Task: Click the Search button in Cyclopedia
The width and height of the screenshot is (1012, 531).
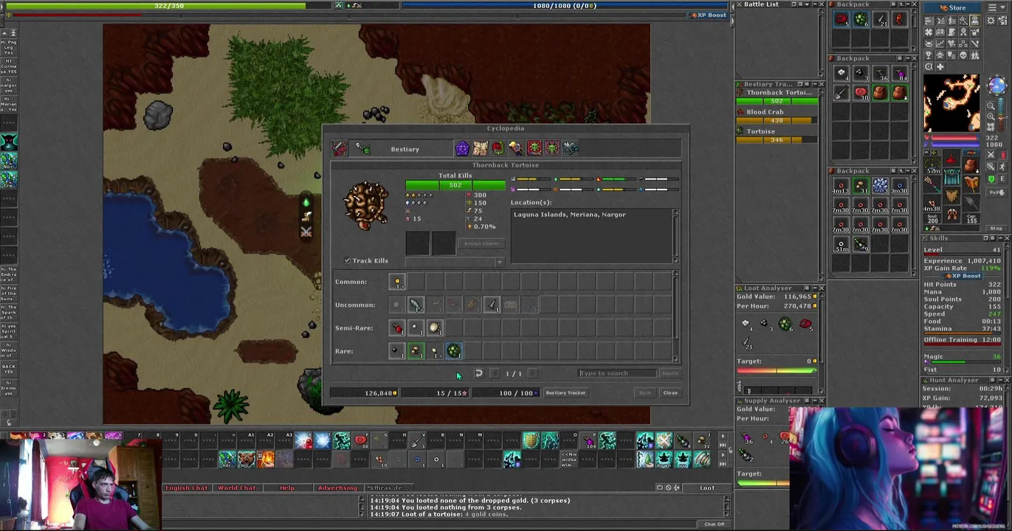Action: tap(669, 373)
